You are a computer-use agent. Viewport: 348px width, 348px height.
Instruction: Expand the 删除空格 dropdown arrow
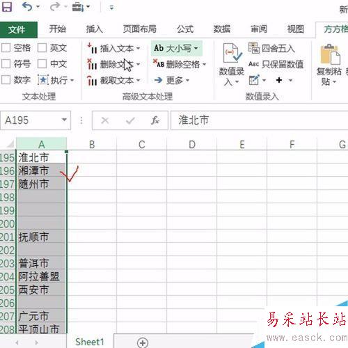point(204,64)
